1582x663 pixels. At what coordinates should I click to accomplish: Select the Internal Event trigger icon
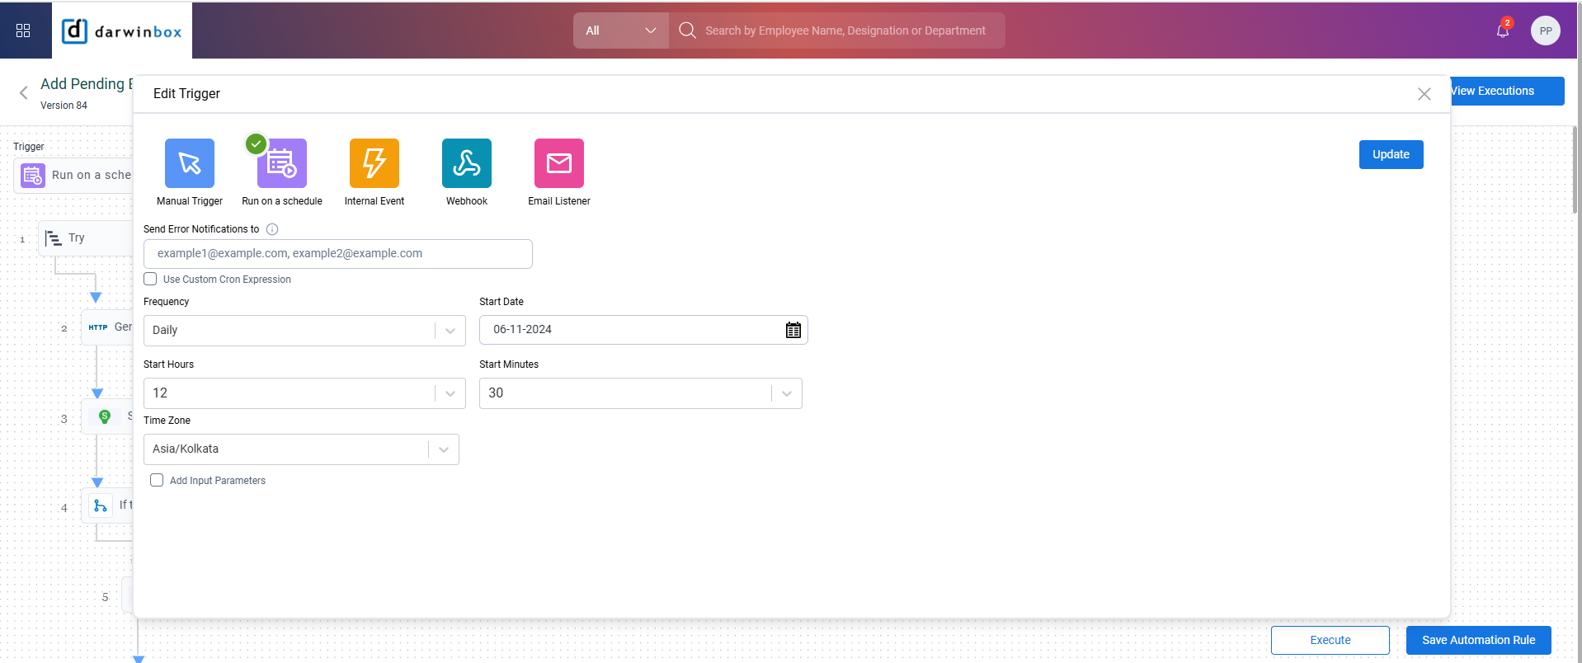coord(374,163)
